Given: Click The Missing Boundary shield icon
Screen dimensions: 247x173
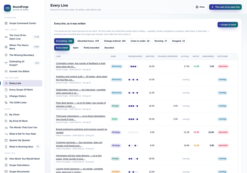Looking at the screenshot, I should (6, 55).
